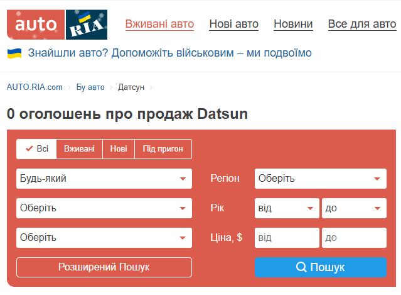Click the AUTO.RIA.com breadcrumb link
Image resolution: width=401 pixels, height=295 pixels.
click(x=35, y=87)
